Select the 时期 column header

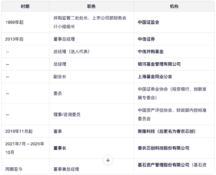(x=25, y=6)
